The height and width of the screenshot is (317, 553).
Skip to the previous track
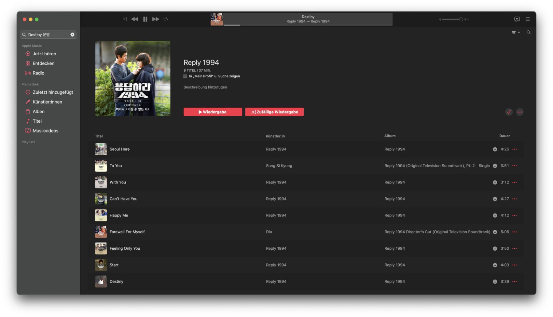(x=135, y=19)
